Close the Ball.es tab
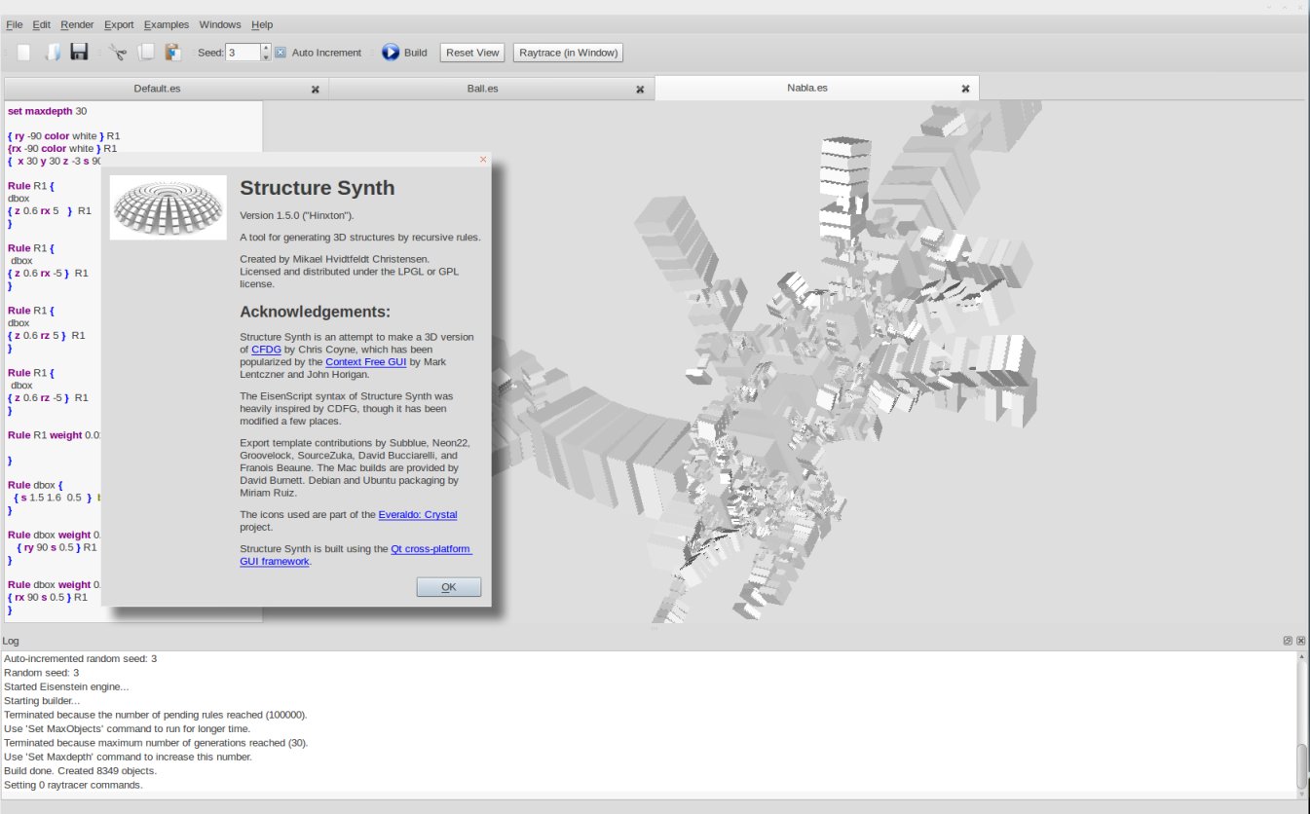 (x=640, y=89)
